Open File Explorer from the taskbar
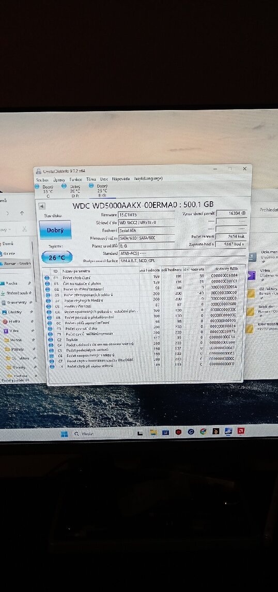Screen dimensions: 278x592 [153, 432]
